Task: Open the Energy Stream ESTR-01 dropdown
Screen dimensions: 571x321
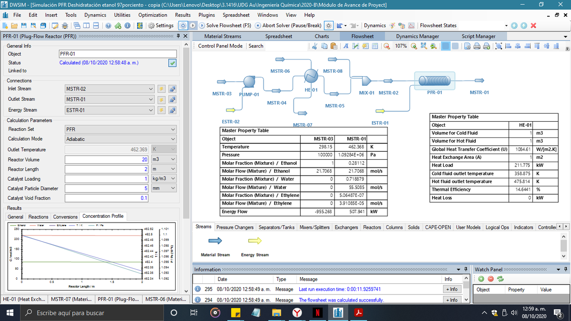Action: [151, 110]
